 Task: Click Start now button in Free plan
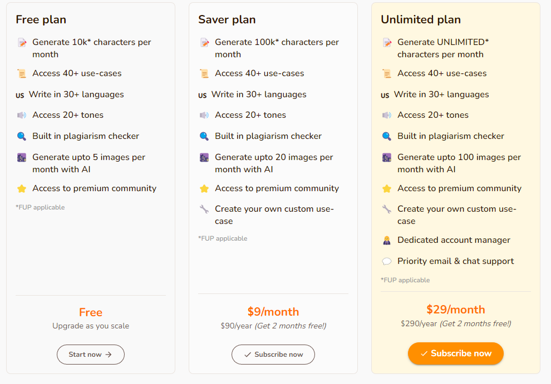(91, 355)
